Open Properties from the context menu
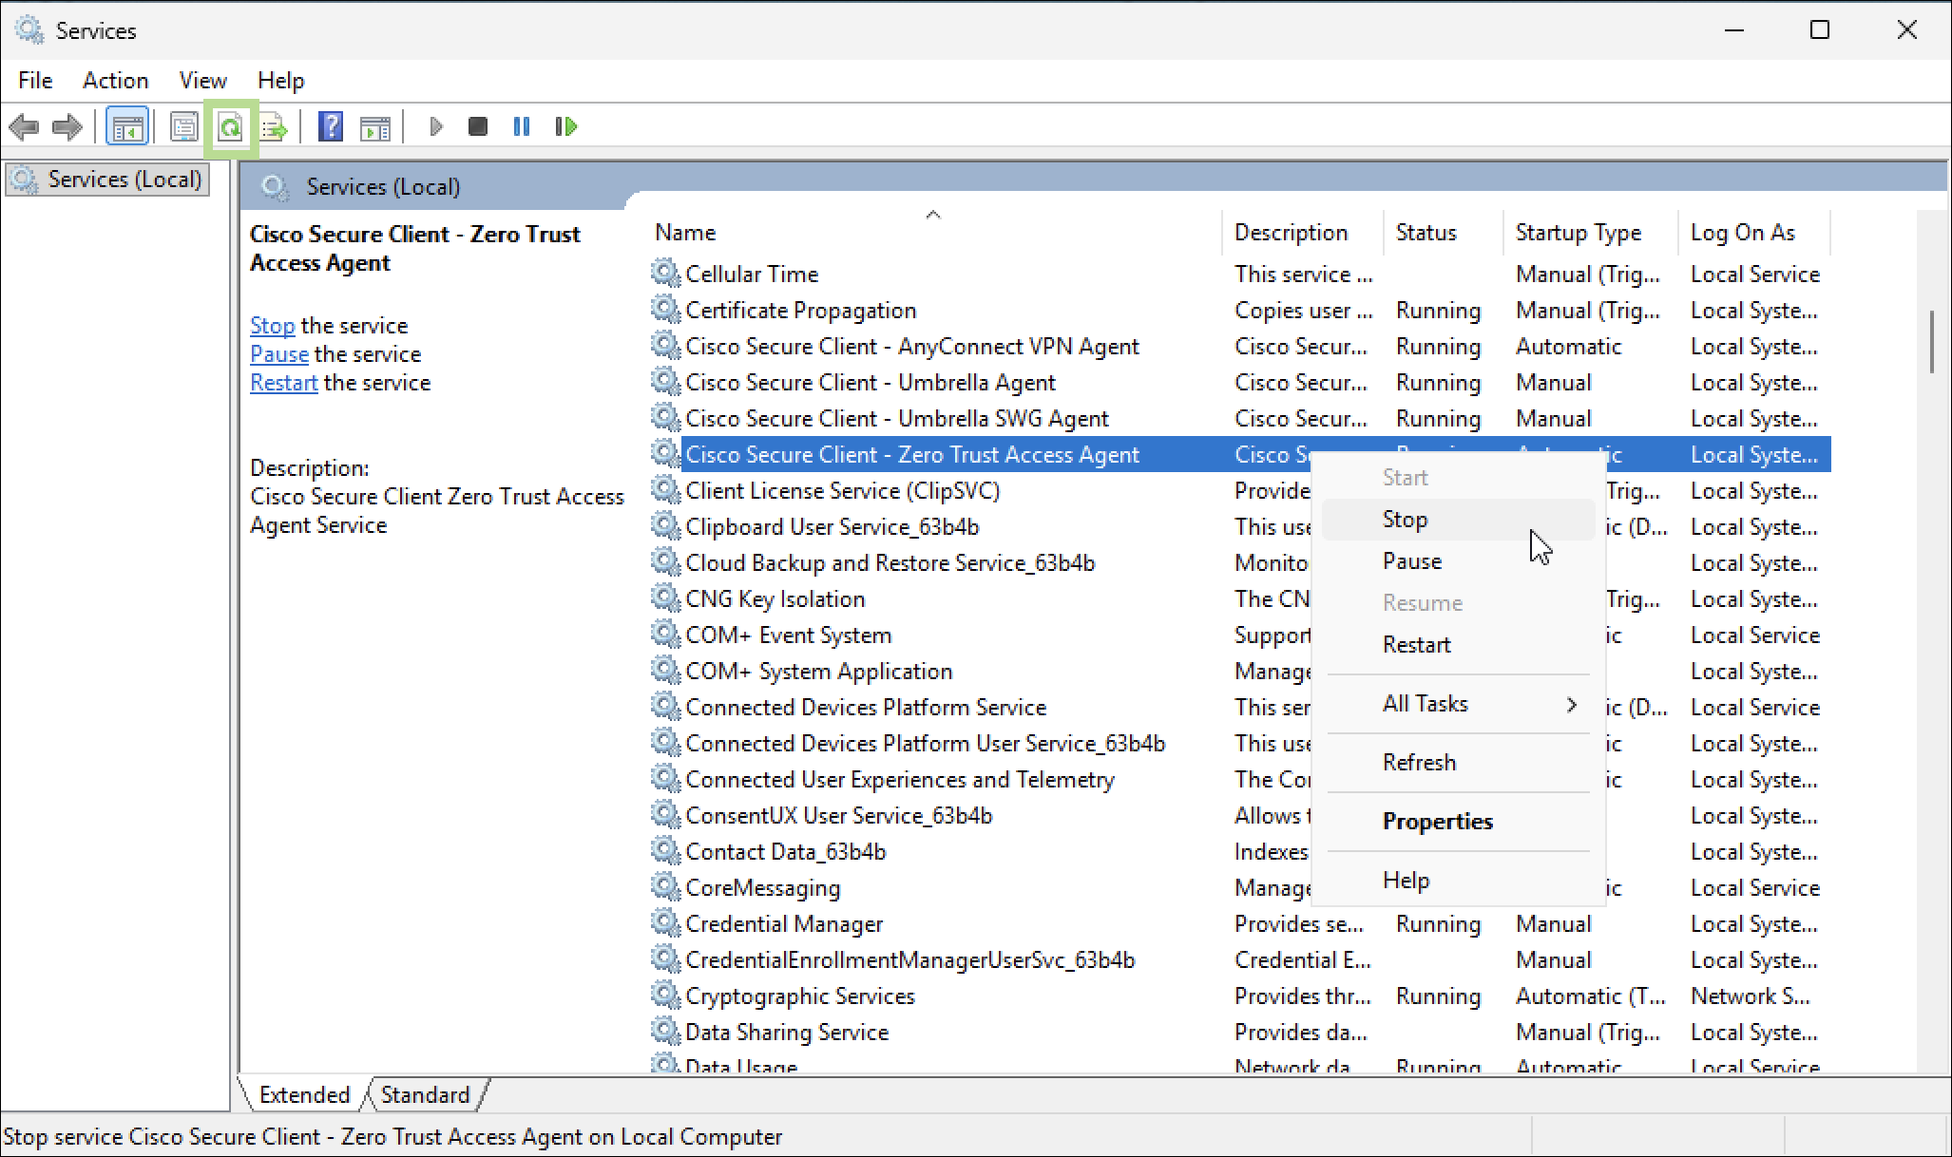This screenshot has width=1952, height=1157. 1458,822
